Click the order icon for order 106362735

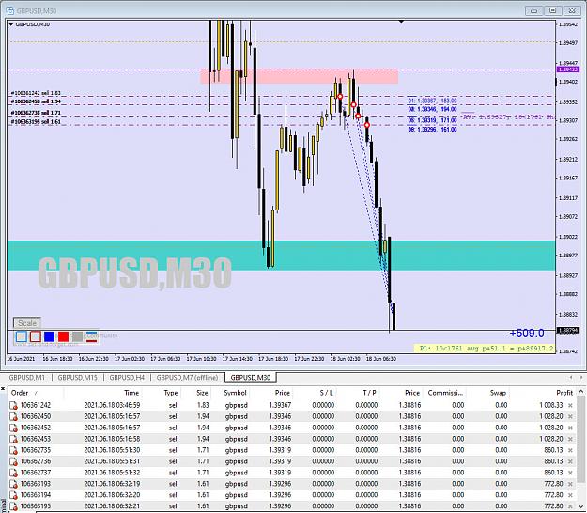[13, 450]
